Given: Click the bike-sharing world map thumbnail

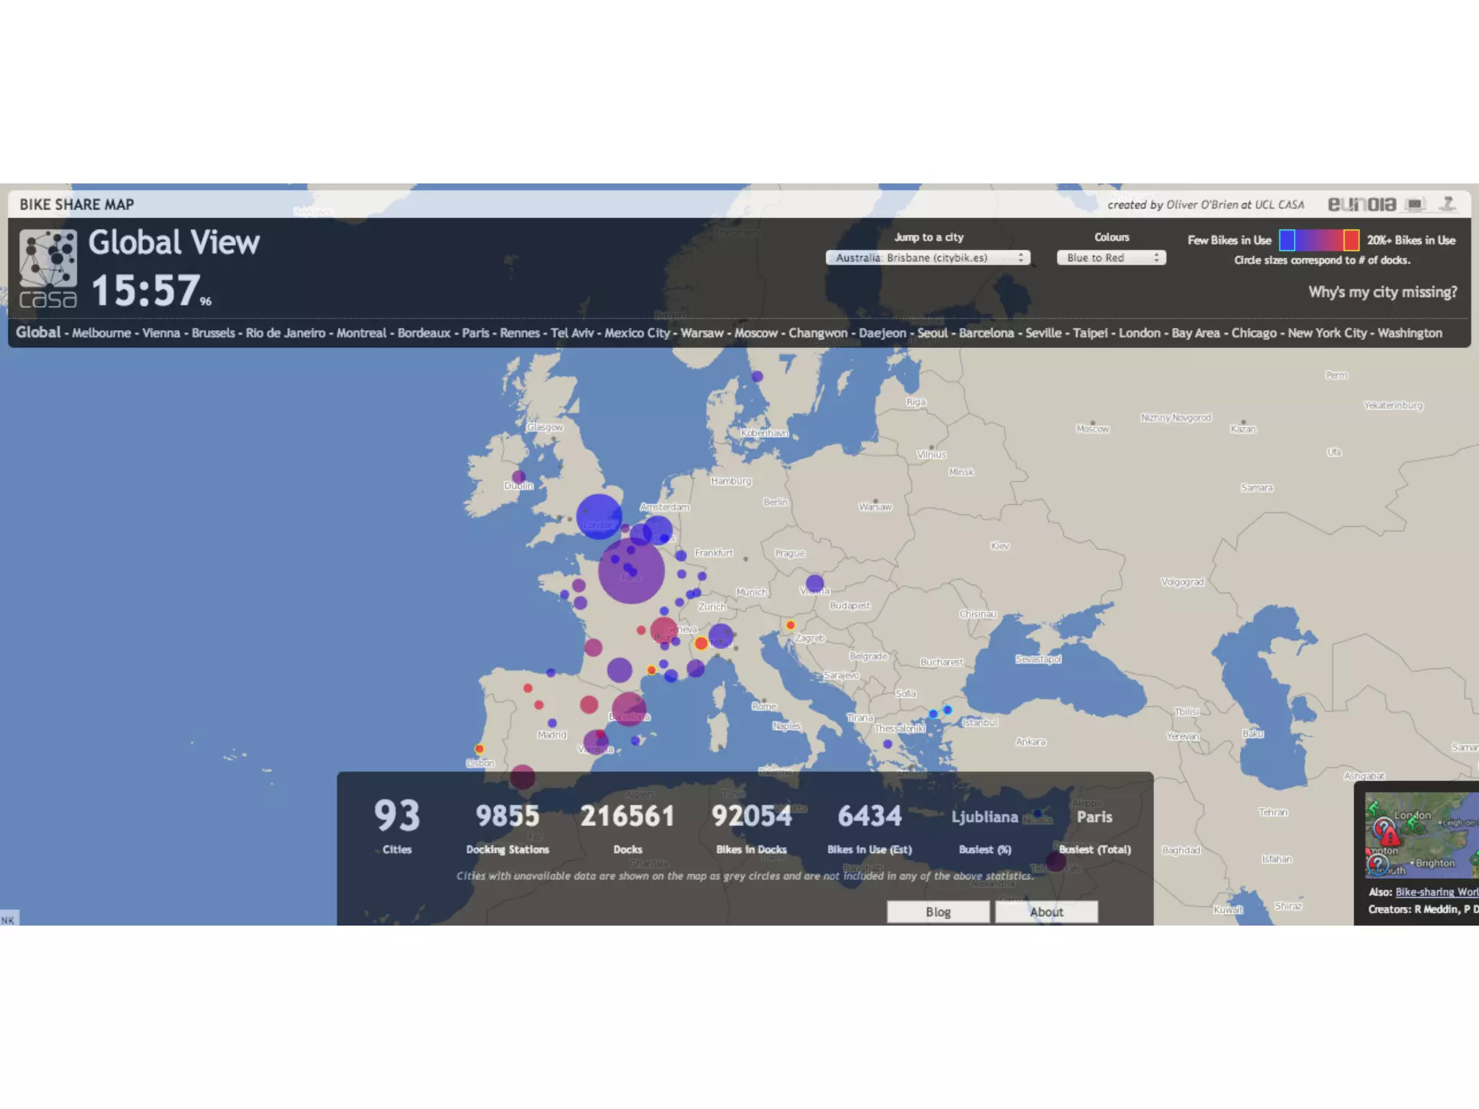Looking at the screenshot, I should coord(1420,835).
